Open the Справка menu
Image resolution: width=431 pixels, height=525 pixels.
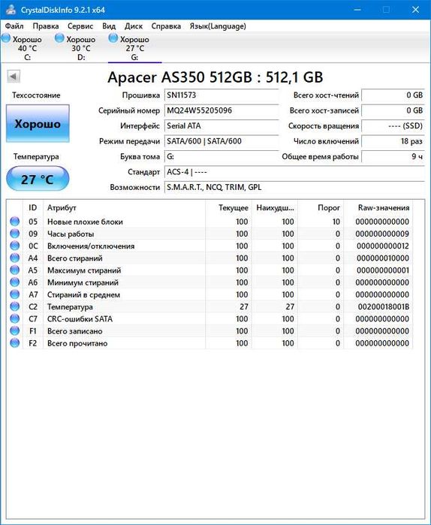(166, 26)
